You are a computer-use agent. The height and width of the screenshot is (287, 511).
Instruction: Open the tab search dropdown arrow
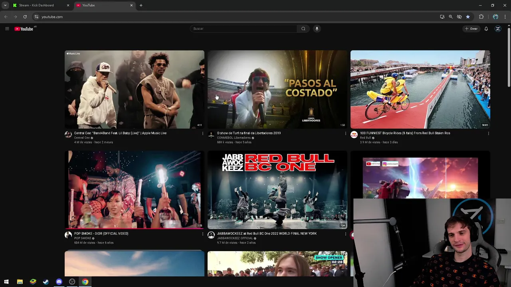click(x=5, y=5)
